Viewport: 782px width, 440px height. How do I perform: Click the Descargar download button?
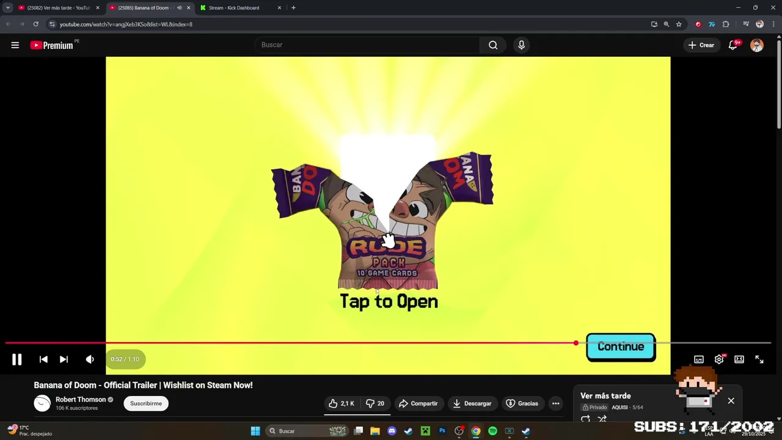pos(472,403)
